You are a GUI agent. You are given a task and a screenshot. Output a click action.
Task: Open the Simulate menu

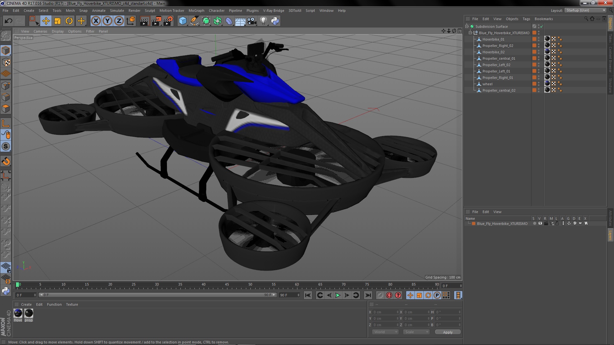point(117,11)
